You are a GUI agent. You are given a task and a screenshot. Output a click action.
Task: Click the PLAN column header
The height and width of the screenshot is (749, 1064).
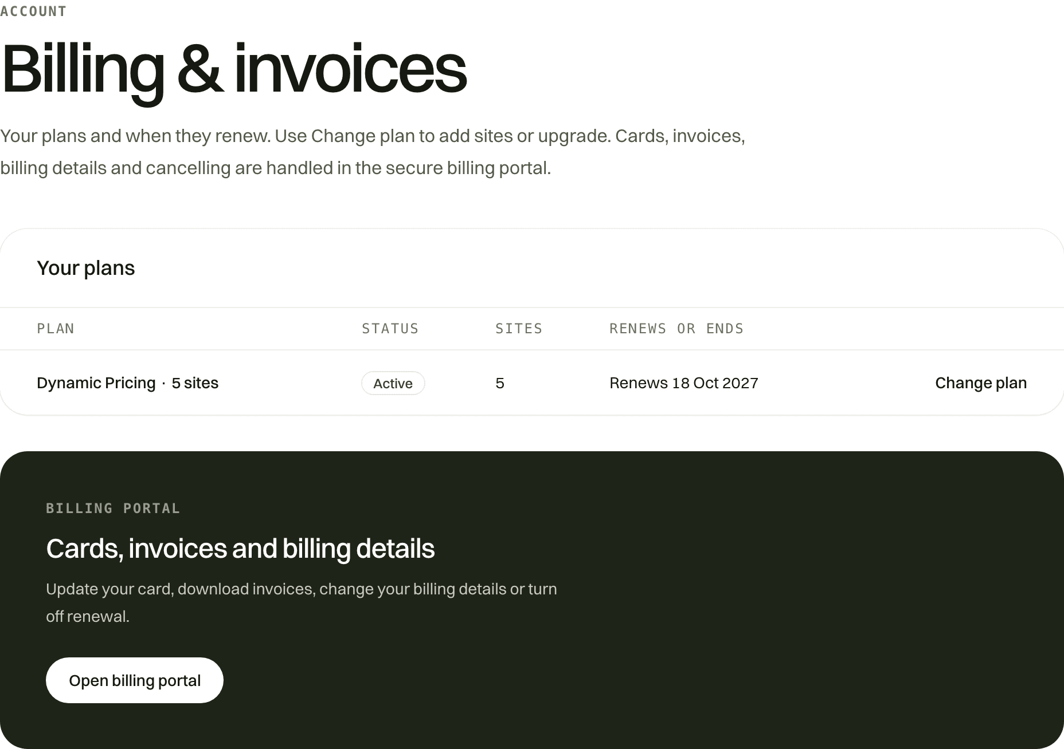click(x=56, y=329)
